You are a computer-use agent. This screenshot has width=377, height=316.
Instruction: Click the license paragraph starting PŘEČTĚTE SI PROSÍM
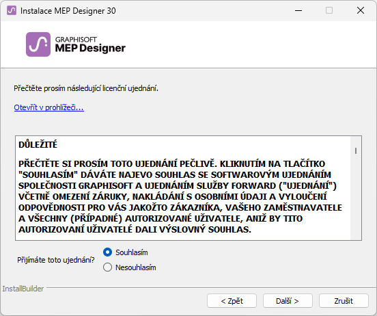pos(180,196)
